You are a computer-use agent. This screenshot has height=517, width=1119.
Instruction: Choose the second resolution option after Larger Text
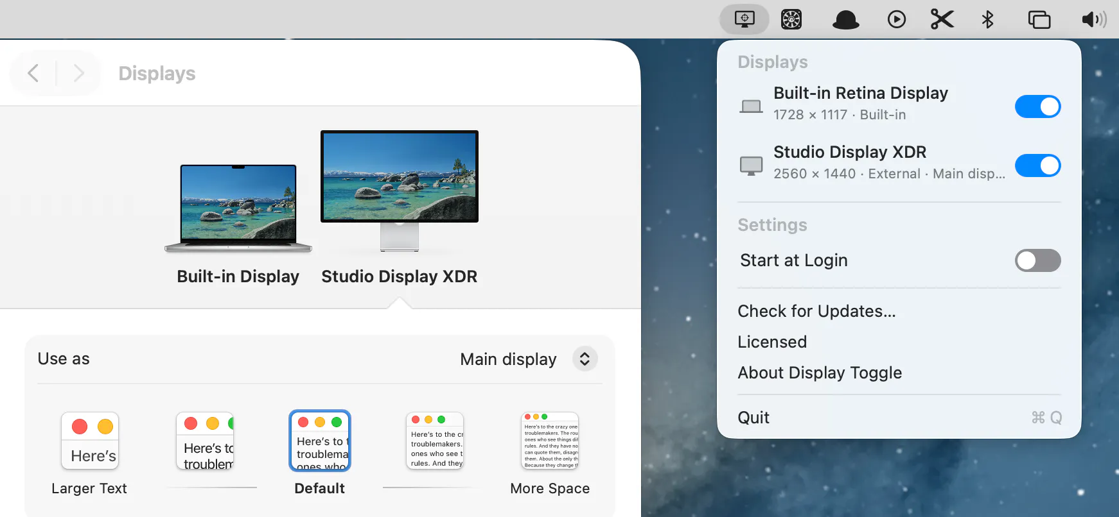click(x=205, y=440)
